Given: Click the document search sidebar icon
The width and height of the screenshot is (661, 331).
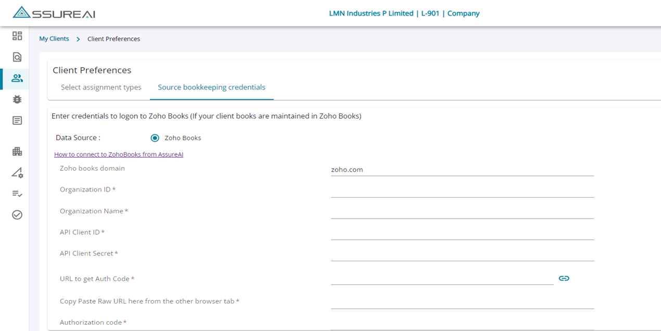Looking at the screenshot, I should click(17, 57).
